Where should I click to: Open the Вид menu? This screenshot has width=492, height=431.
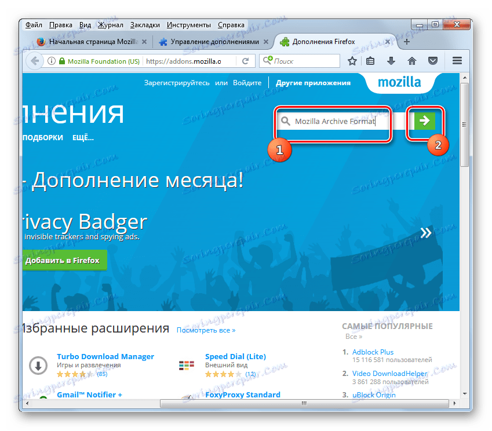[x=85, y=25]
